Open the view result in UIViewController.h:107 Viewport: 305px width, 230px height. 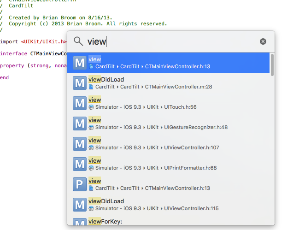pyautogui.click(x=175, y=144)
